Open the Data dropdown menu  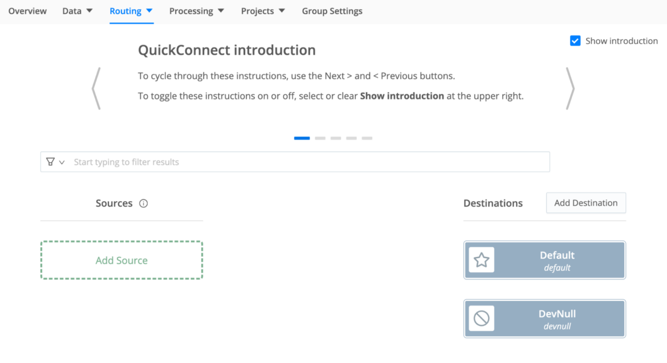click(x=77, y=11)
